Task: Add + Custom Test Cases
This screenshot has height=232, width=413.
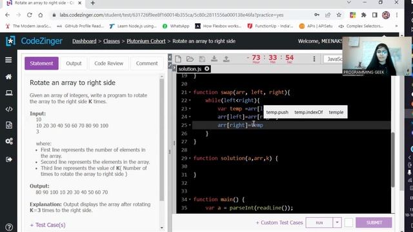Action: tap(279, 222)
